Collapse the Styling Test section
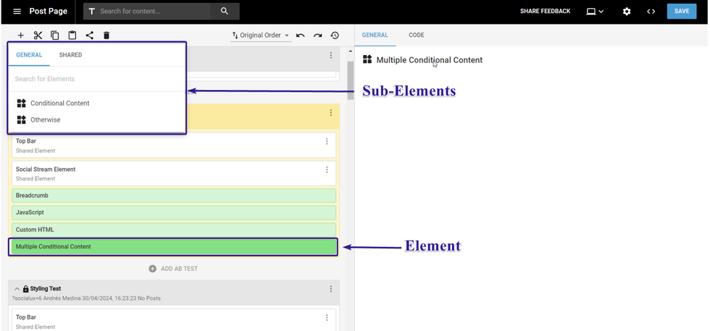Screen dimensions: 710x331 tap(17, 289)
